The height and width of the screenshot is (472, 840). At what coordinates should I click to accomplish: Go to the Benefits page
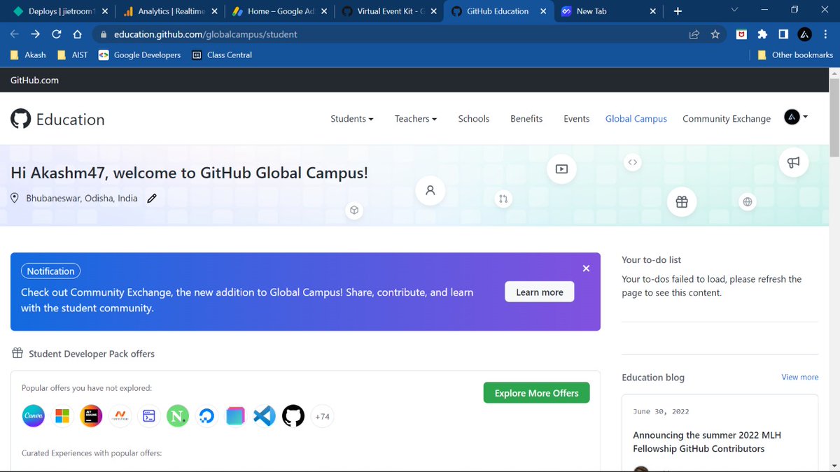coord(526,119)
